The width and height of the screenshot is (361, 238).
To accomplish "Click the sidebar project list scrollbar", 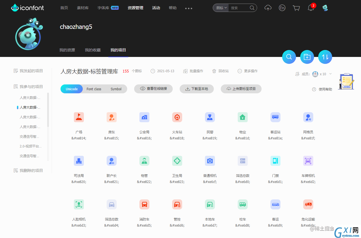I will [48, 110].
